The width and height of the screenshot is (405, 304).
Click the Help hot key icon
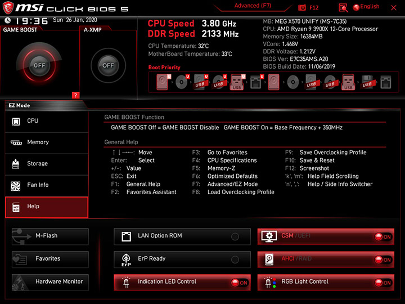pos(16,207)
